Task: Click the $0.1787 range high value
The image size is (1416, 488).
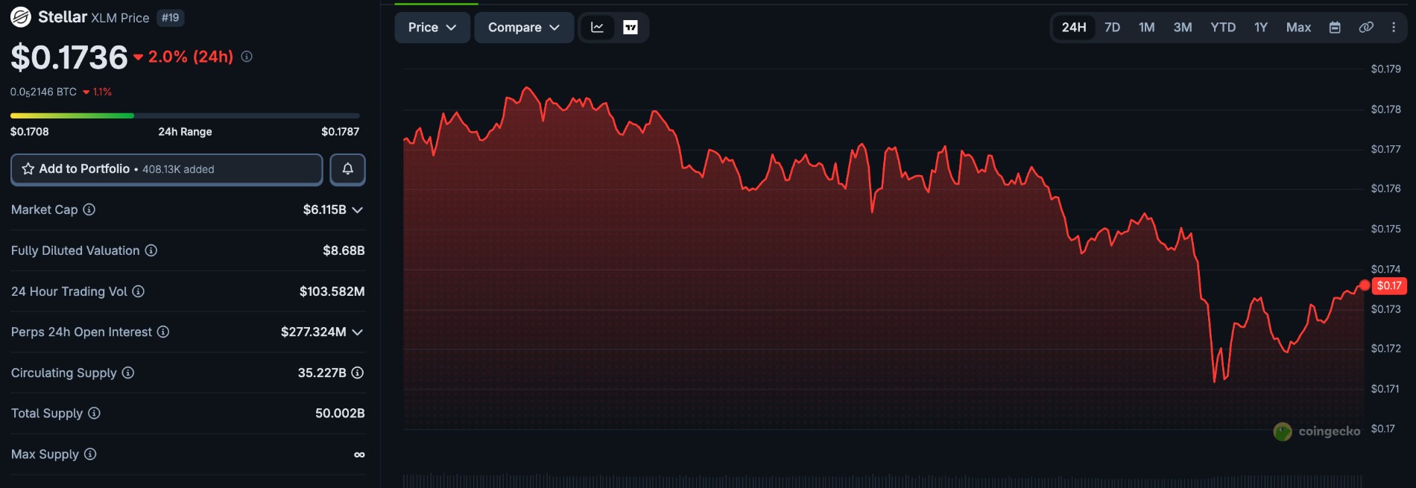Action: click(x=341, y=132)
